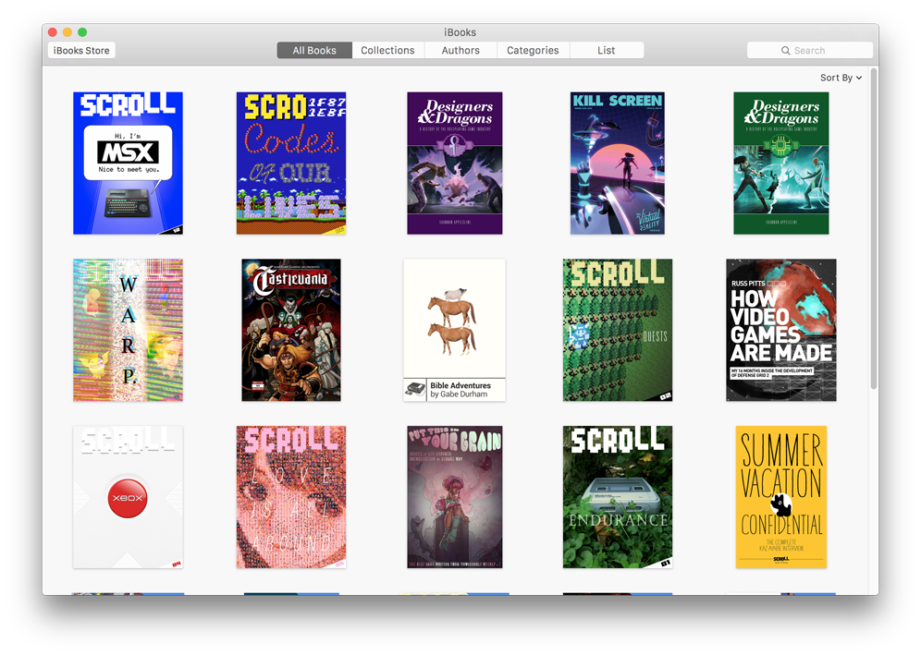
Task: Open the Scroll Xbox issue cover
Action: point(128,497)
